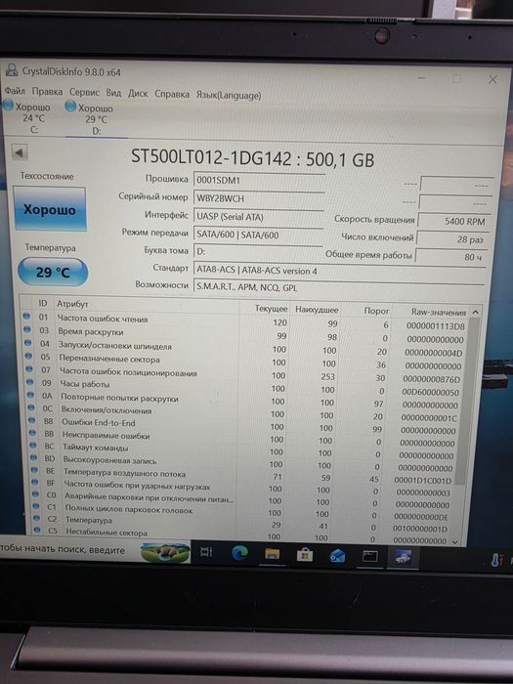
Task: Click the scroll down arrow of attribute list
Action: point(456,541)
